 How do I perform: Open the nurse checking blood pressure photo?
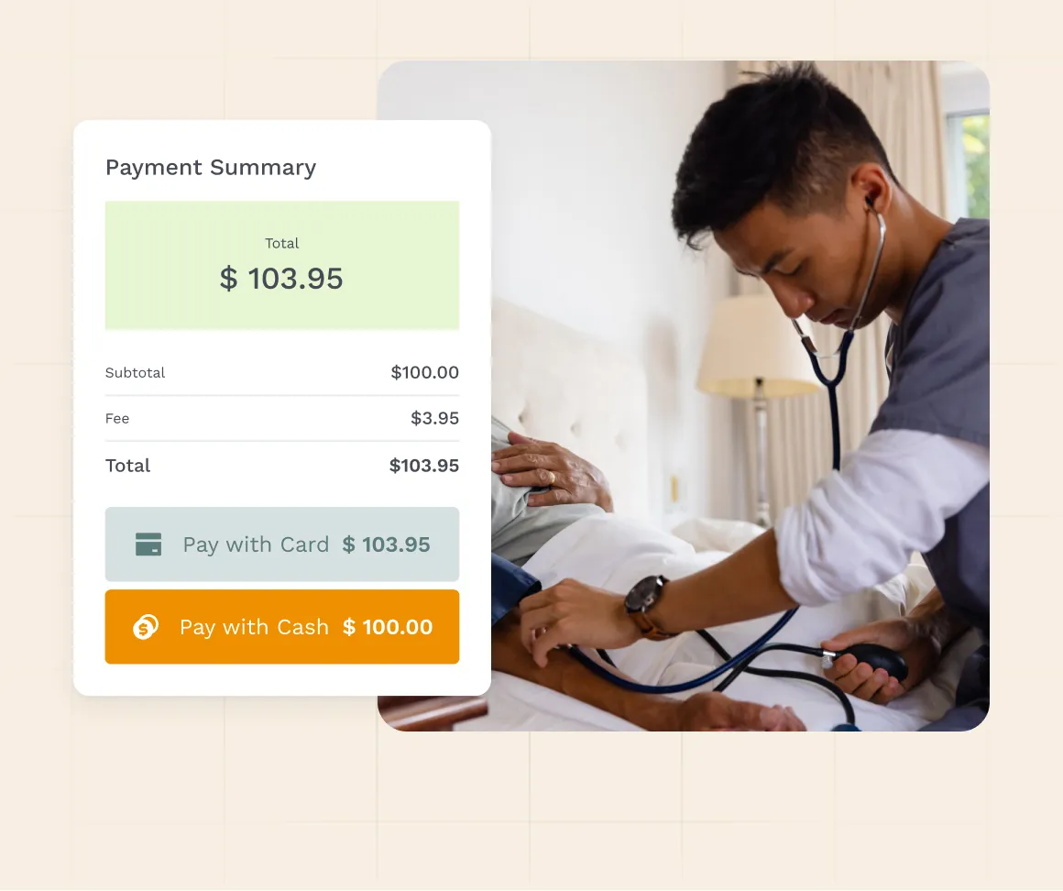[684, 396]
